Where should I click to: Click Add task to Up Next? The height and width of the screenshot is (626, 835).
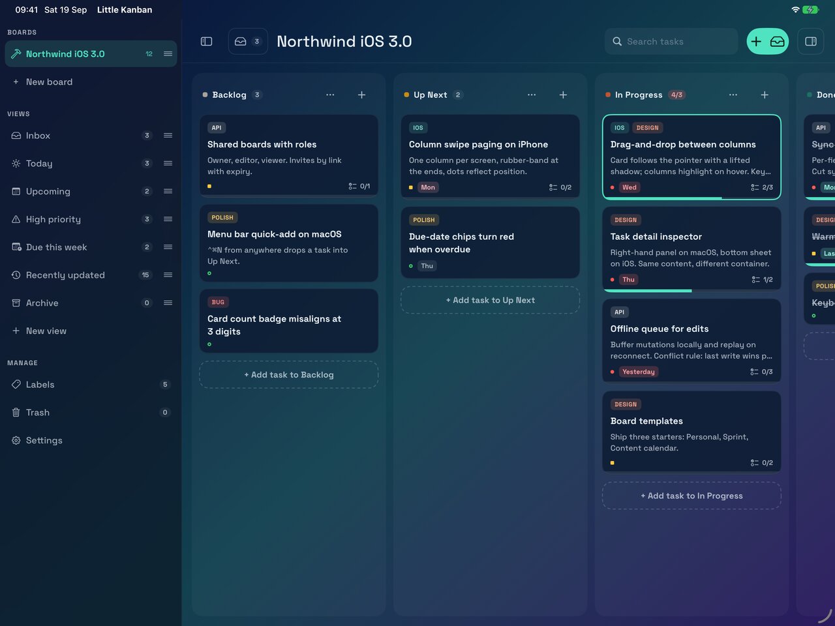pyautogui.click(x=491, y=301)
